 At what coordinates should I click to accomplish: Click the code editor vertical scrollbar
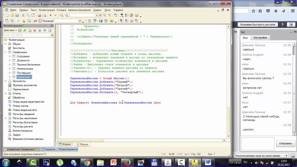tap(228, 82)
